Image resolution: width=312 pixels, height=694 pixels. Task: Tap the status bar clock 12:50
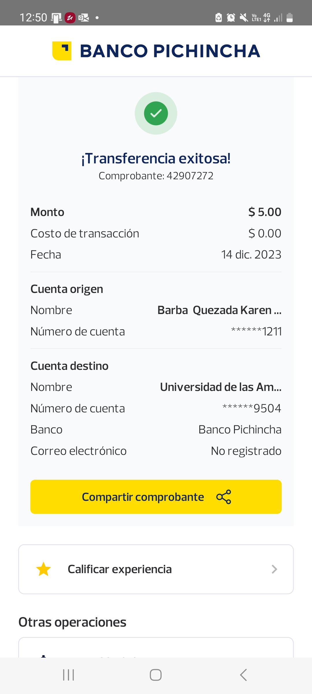click(33, 18)
